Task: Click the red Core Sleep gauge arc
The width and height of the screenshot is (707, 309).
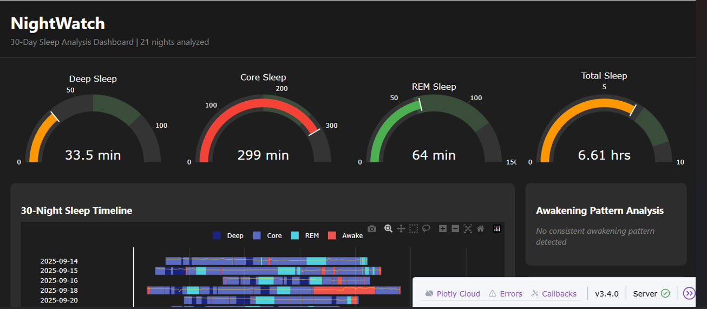Action: 263,103
